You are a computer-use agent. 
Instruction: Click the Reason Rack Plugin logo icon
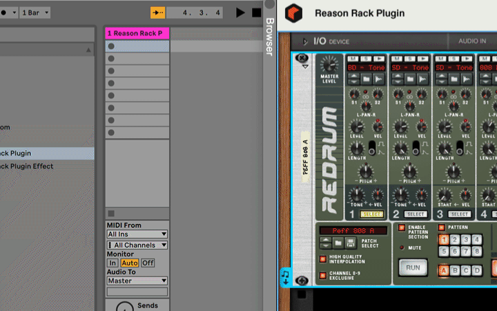pos(293,13)
